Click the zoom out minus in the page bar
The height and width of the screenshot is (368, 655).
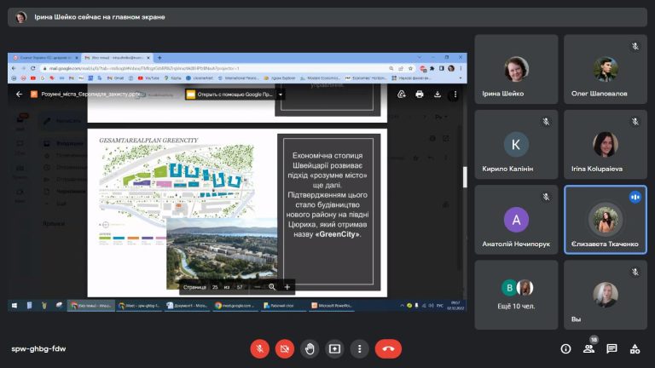click(x=258, y=287)
